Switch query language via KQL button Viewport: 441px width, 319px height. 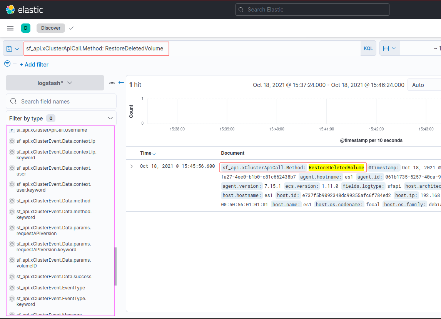click(x=368, y=48)
